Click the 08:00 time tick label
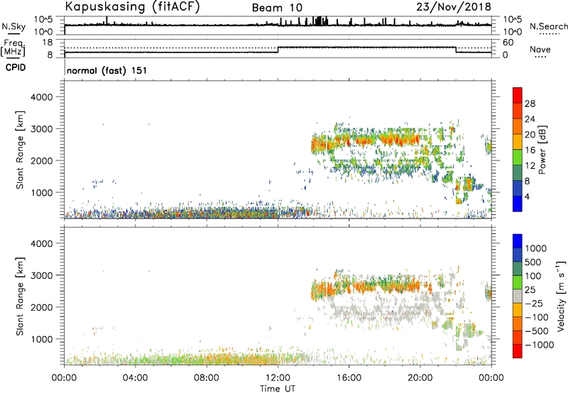The width and height of the screenshot is (568, 393). point(206,378)
